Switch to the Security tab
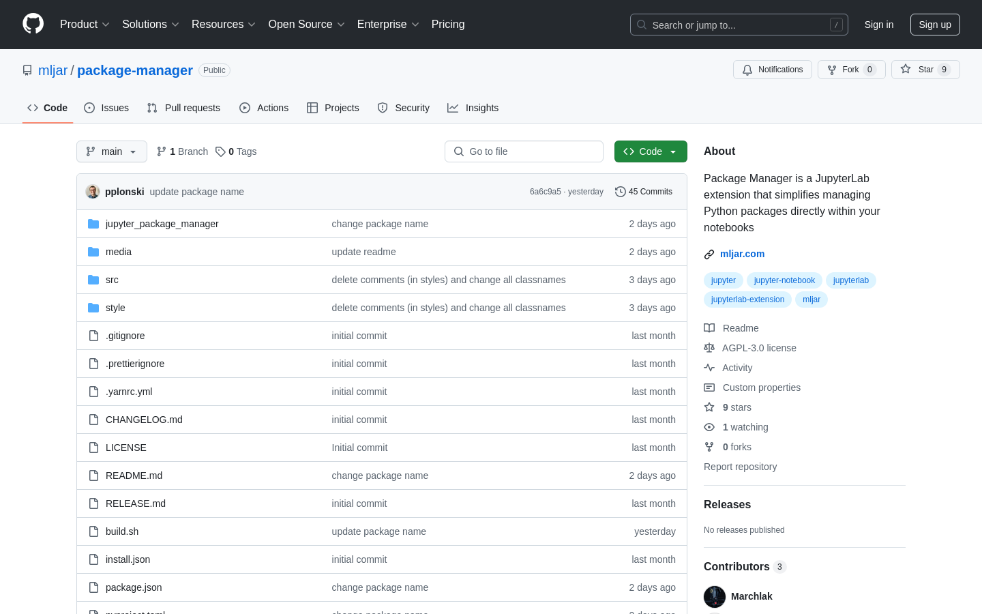Screen dimensions: 982x614 click(404, 108)
